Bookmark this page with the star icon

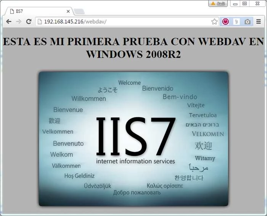214,22
